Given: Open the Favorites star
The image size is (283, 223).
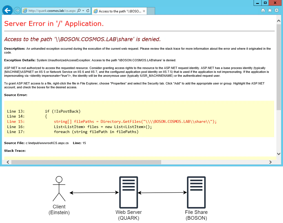Looking at the screenshot, I should (x=270, y=10).
